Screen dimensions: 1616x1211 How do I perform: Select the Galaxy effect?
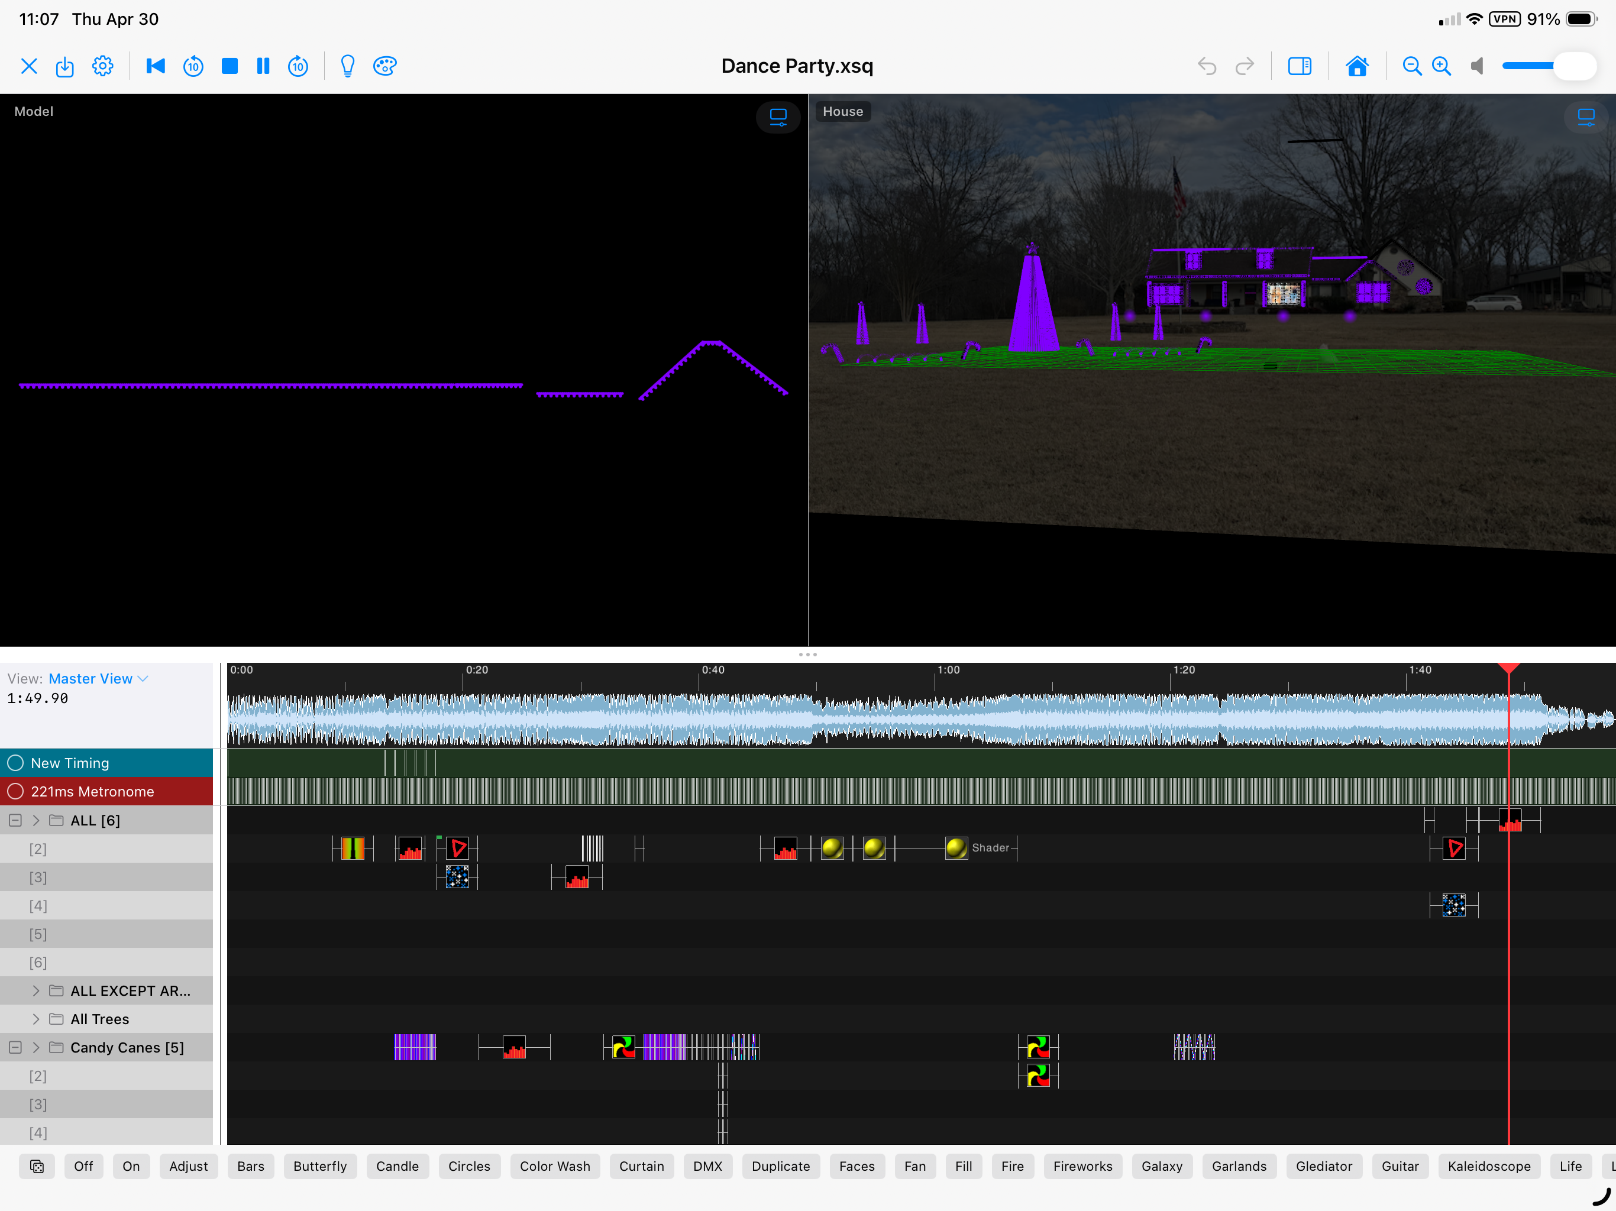1162,1167
